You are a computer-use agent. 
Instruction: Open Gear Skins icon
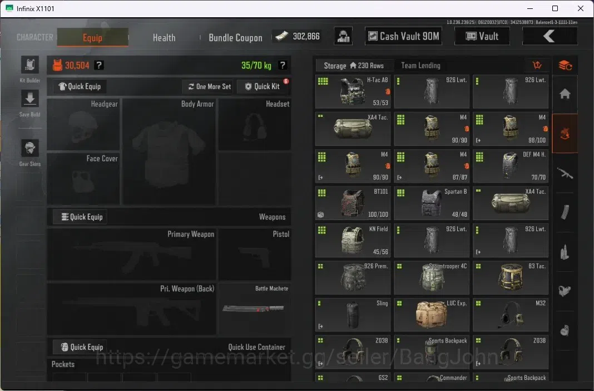[30, 148]
